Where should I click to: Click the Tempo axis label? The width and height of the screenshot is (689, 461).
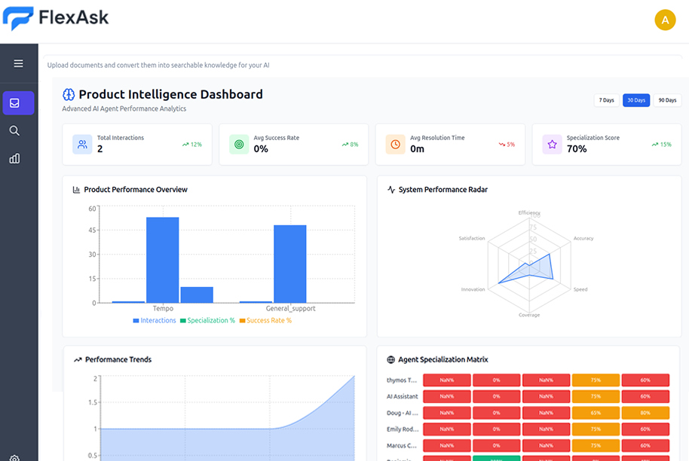pos(163,309)
